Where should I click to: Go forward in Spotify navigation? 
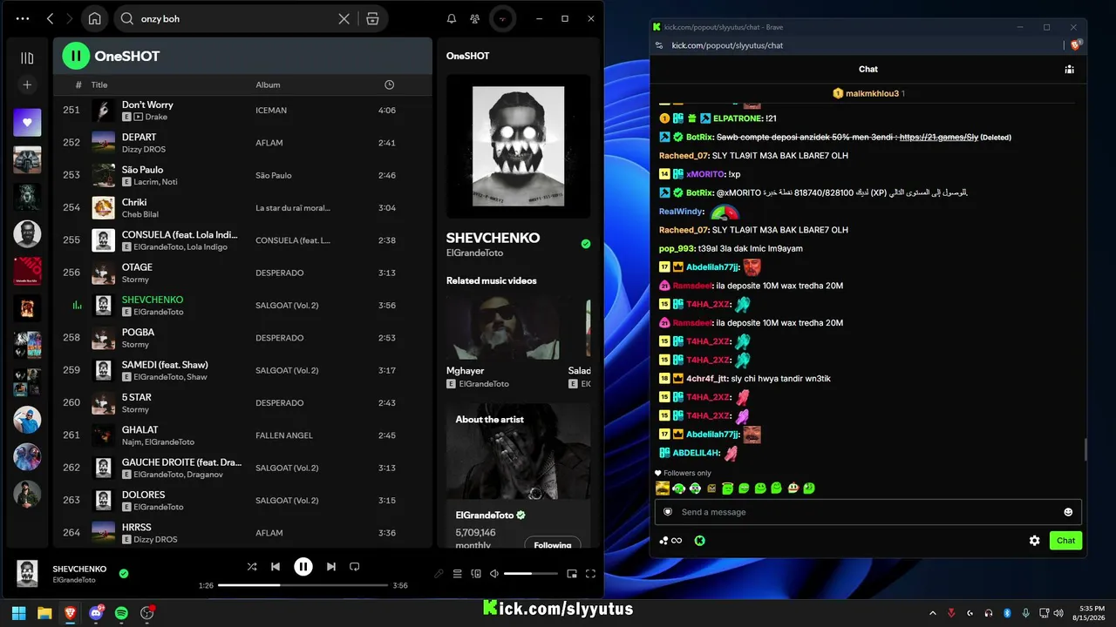tap(69, 18)
